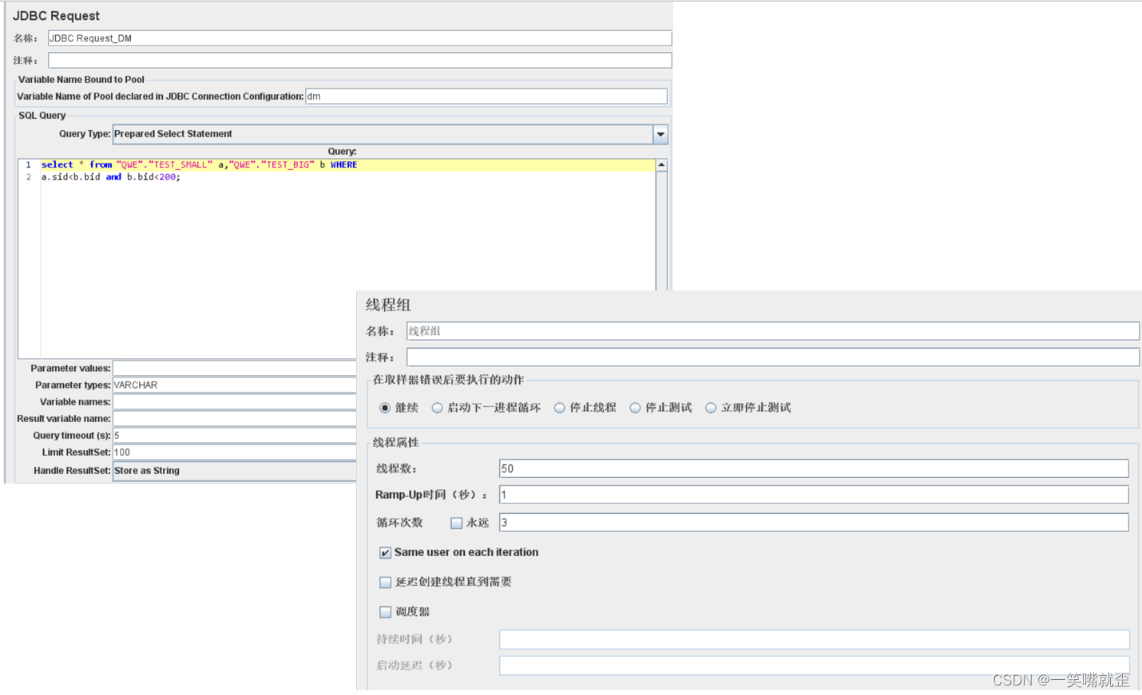Click the Limit ResultSet field
Screen dimensions: 1142x695
click(234, 452)
